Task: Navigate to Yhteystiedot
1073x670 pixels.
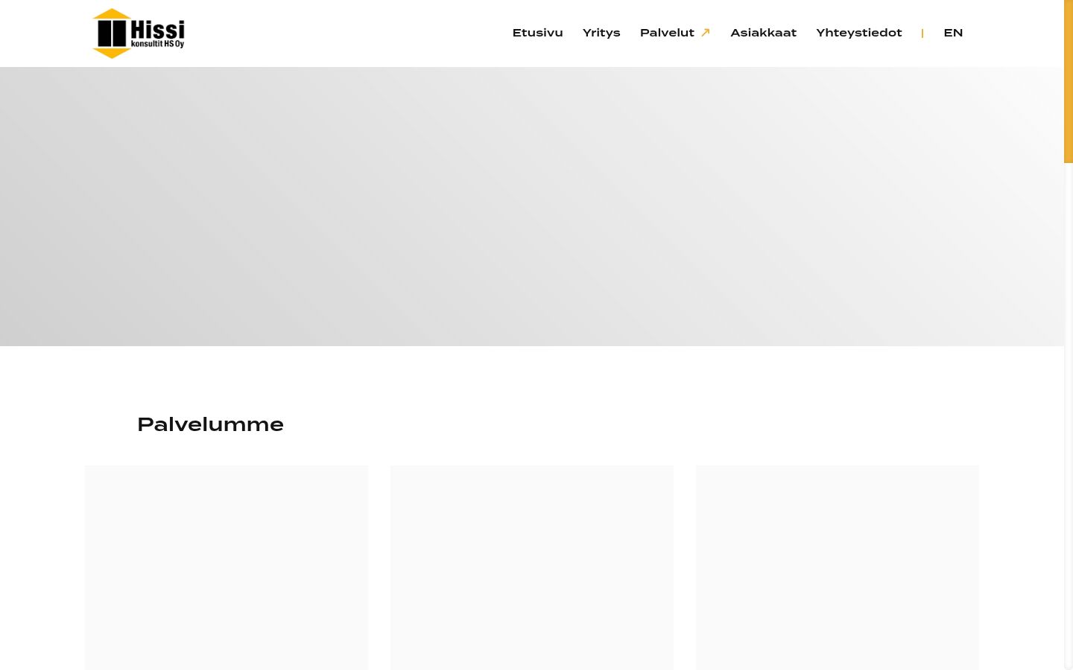Action: (x=859, y=33)
